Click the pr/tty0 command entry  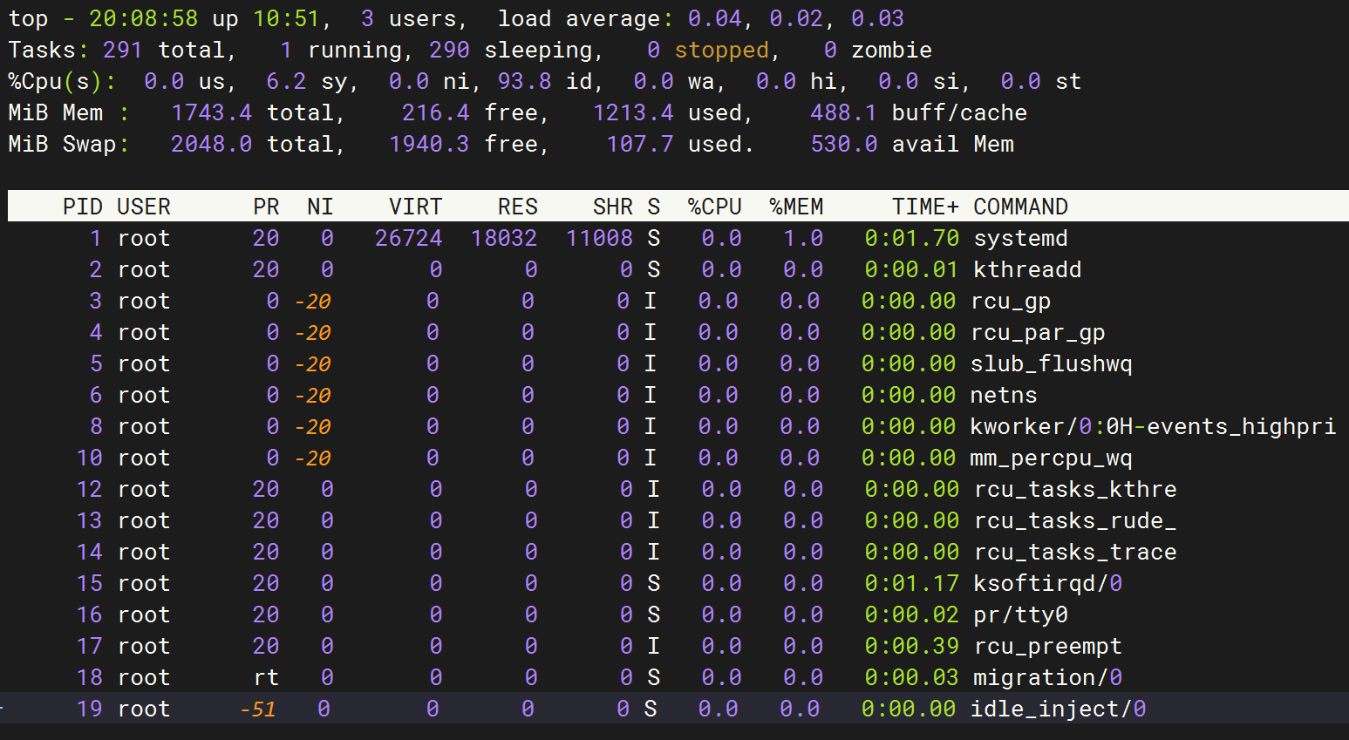tap(1020, 614)
